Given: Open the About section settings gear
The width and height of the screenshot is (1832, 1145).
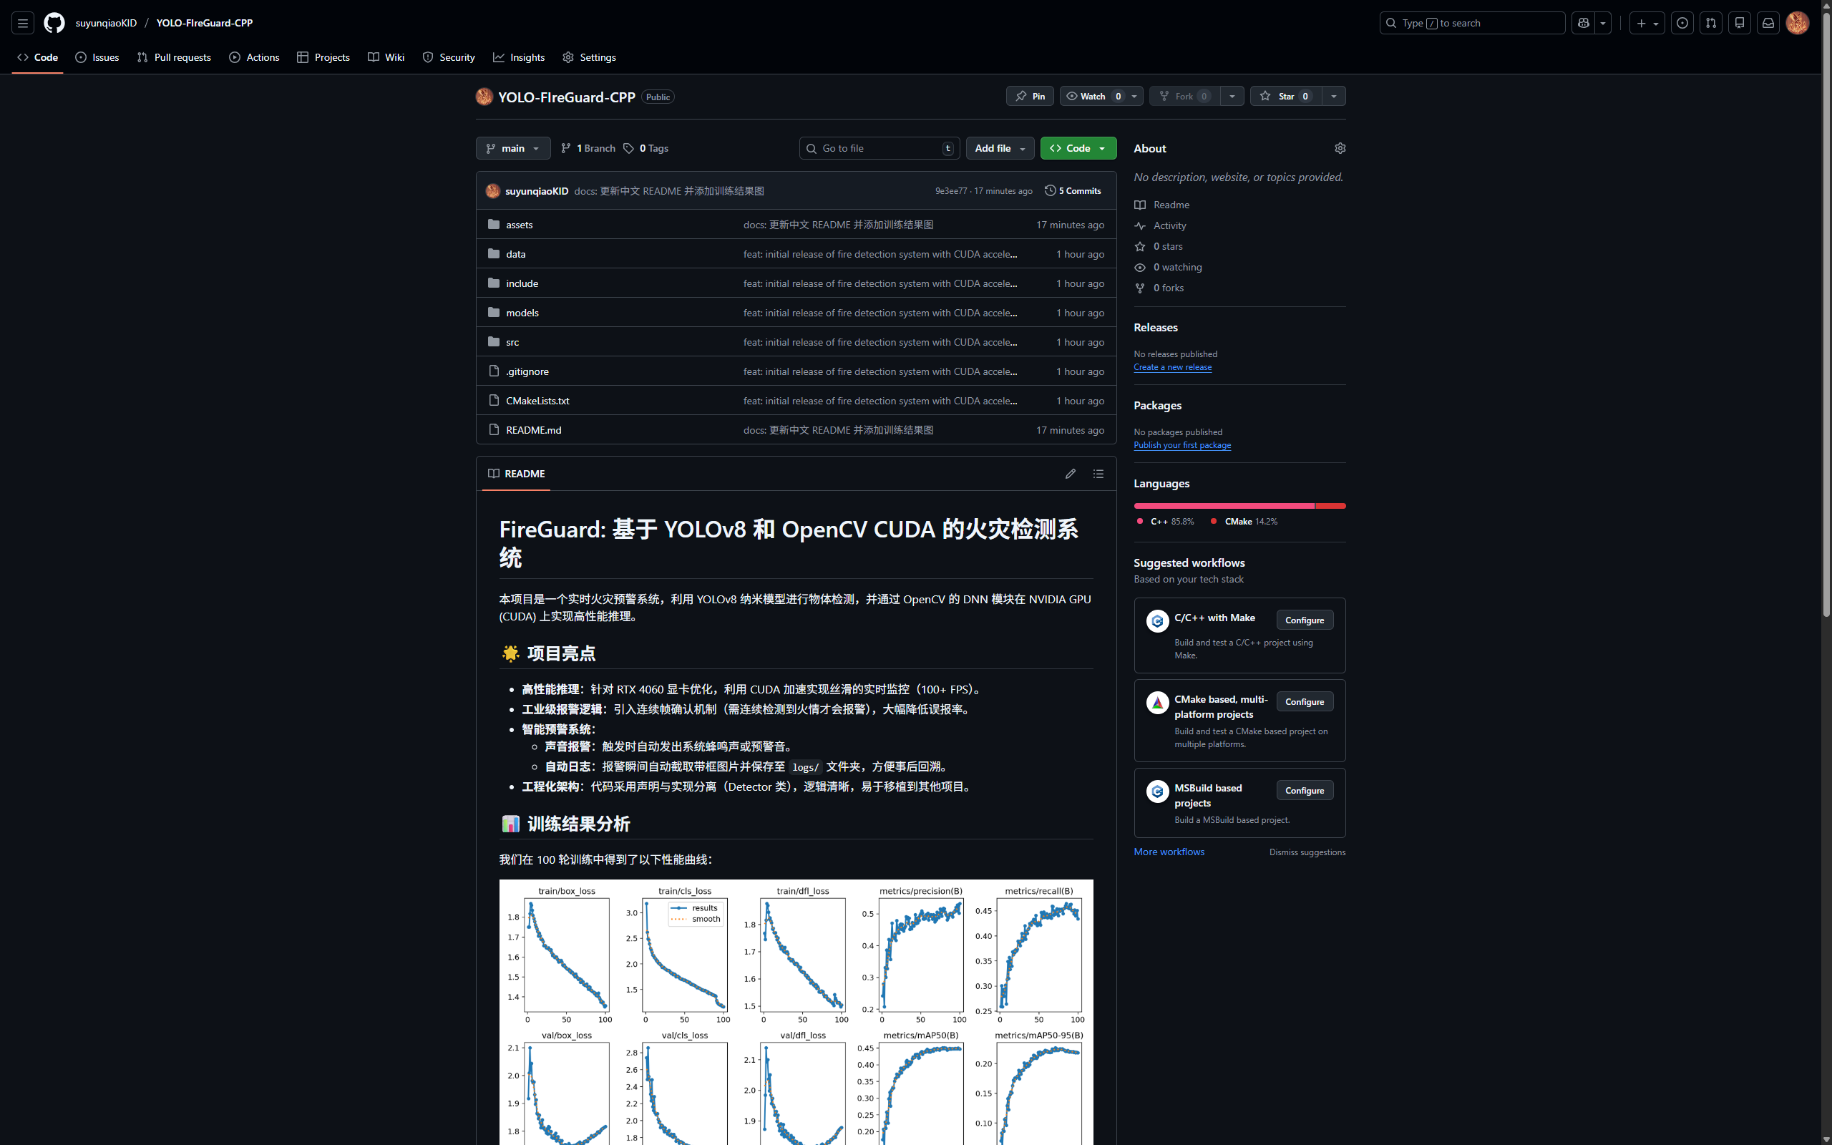Looking at the screenshot, I should [1339, 147].
